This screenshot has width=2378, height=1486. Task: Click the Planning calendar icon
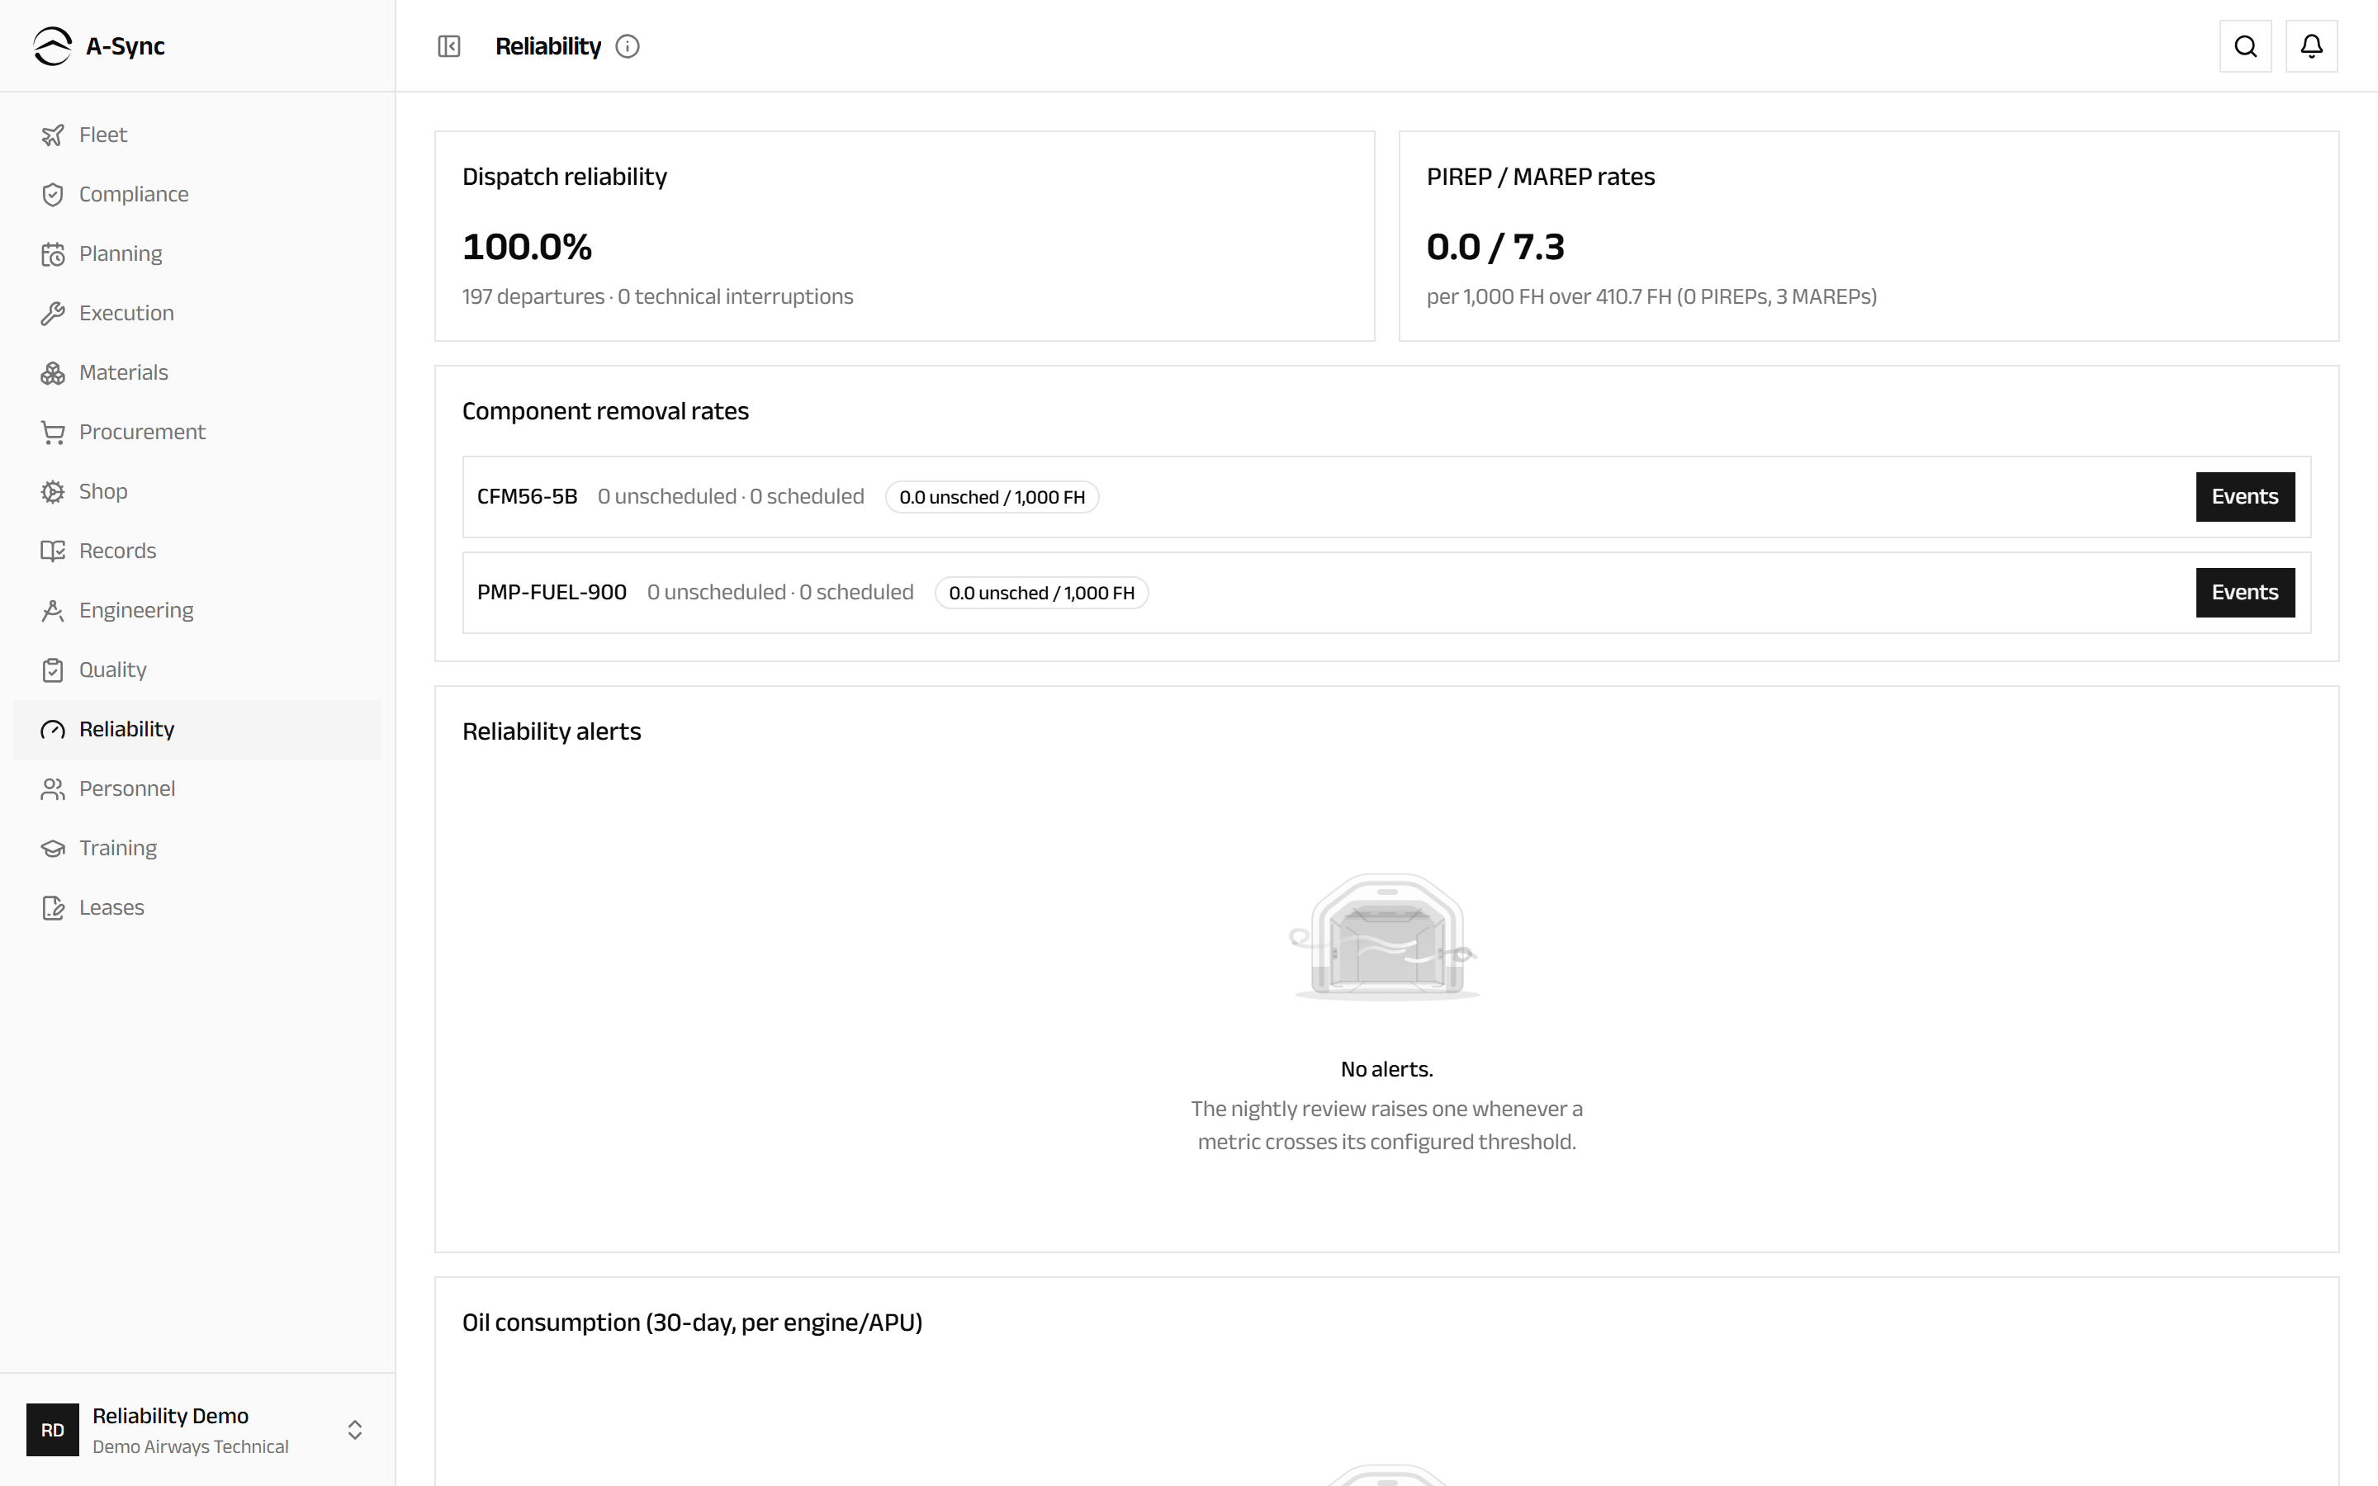pos(53,253)
